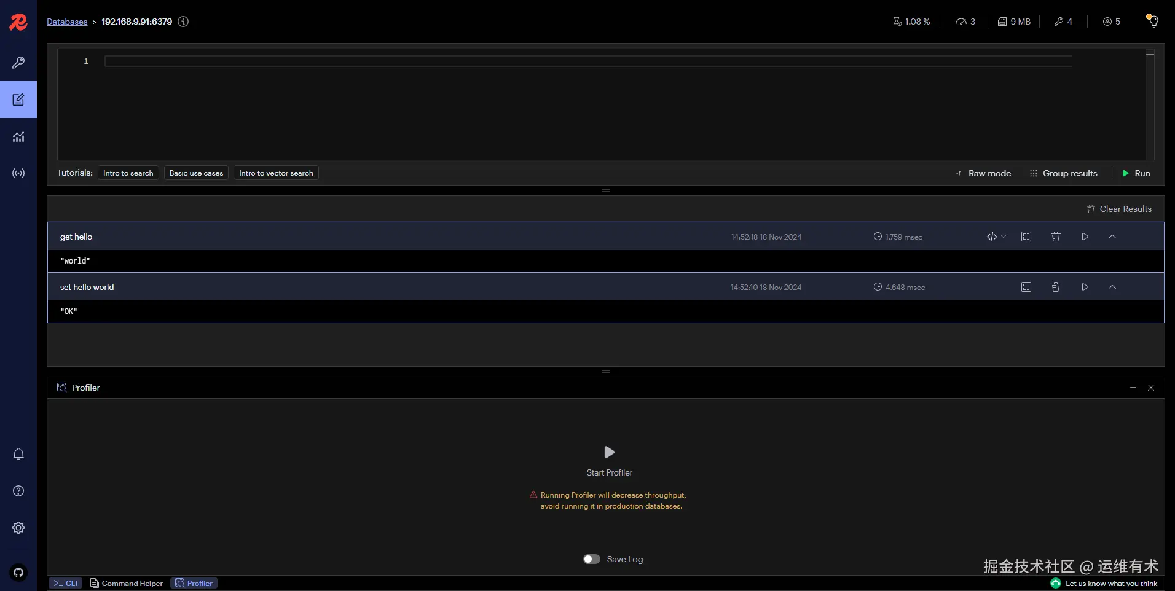This screenshot has width=1175, height=591.
Task: Switch to the Command Helper tab
Action: [132, 583]
